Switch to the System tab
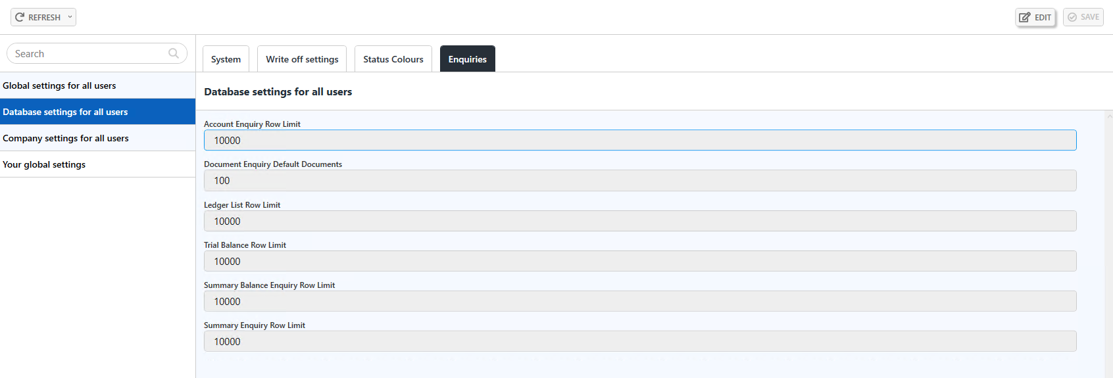 [226, 59]
